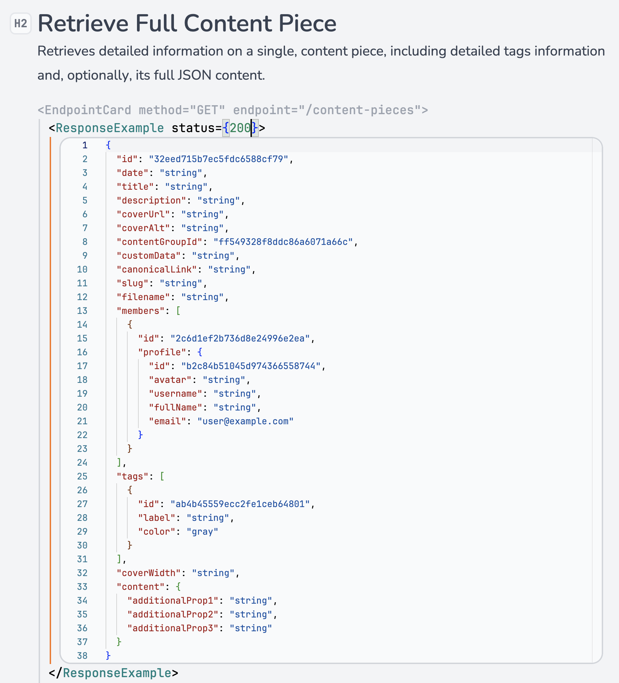The width and height of the screenshot is (619, 683).
Task: Click the "profile" object opening brace
Action: [x=200, y=352]
